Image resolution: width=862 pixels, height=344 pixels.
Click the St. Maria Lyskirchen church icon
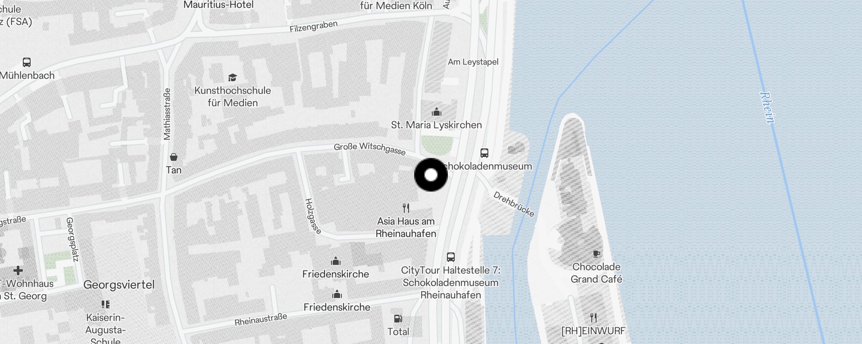click(x=437, y=112)
